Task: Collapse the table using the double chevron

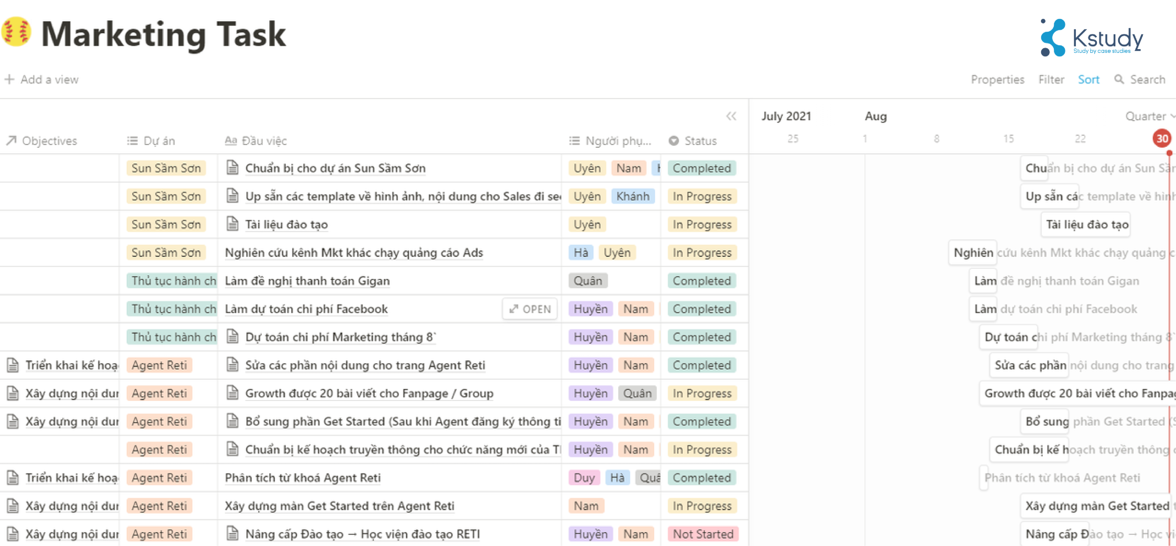Action: [x=731, y=116]
